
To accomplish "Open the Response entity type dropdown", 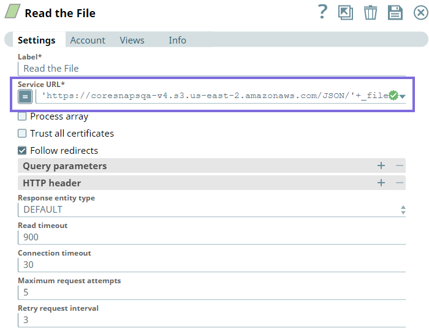I will click(x=211, y=210).
